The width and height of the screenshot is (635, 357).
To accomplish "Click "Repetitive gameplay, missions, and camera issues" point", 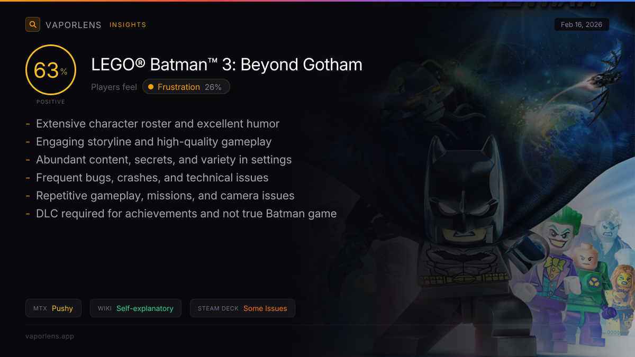I will click(x=165, y=196).
